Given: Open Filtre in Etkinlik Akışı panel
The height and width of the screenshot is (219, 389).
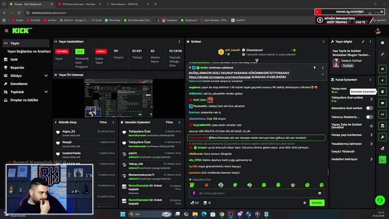Looking at the screenshot, I should pyautogui.click(x=103, y=122).
